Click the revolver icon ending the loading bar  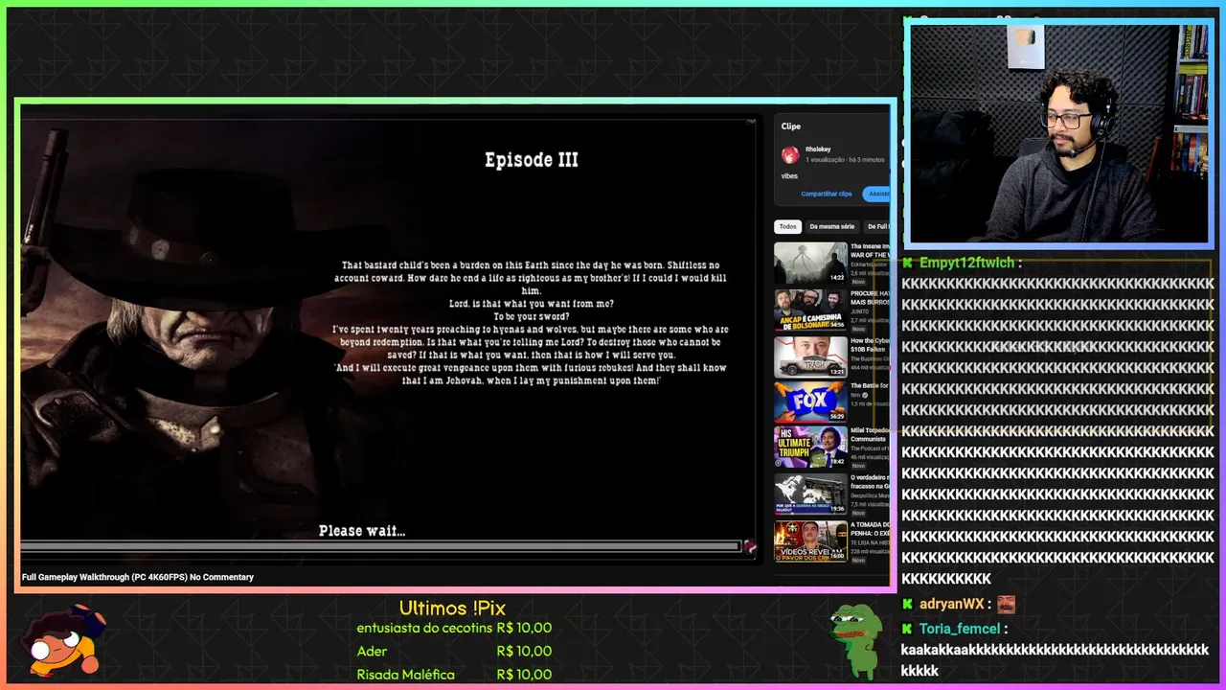coord(750,547)
